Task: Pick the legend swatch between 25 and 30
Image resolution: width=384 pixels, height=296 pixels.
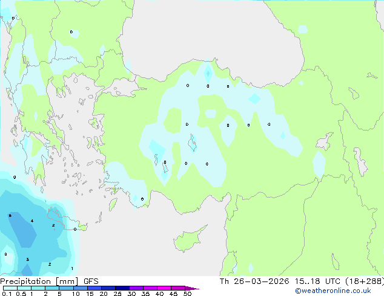Action: pos(122,288)
